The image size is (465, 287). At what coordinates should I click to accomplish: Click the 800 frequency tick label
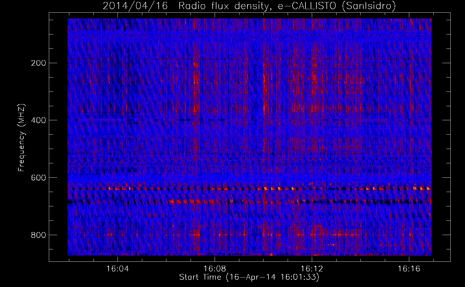coord(39,235)
